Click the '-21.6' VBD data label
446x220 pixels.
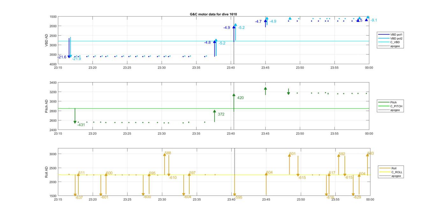tap(62, 57)
